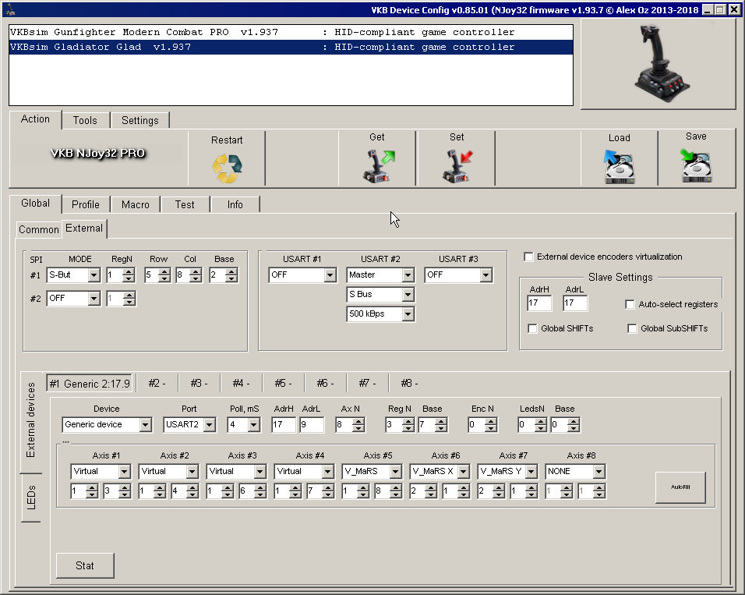Screen dimensions: 745x595
Task: Click the Restart recycle icon
Action: (227, 168)
